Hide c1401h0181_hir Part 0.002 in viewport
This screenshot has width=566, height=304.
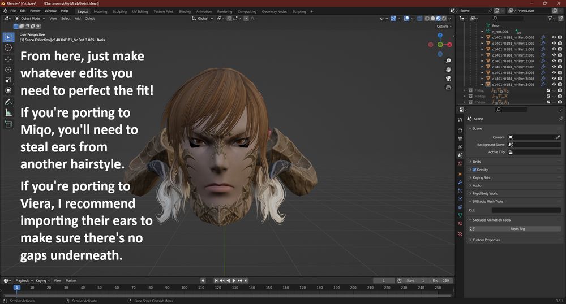(x=554, y=37)
